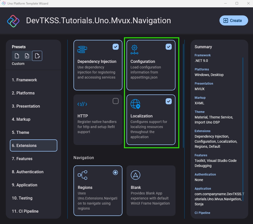Enable the HTTP extension checkbox

[x=116, y=101]
